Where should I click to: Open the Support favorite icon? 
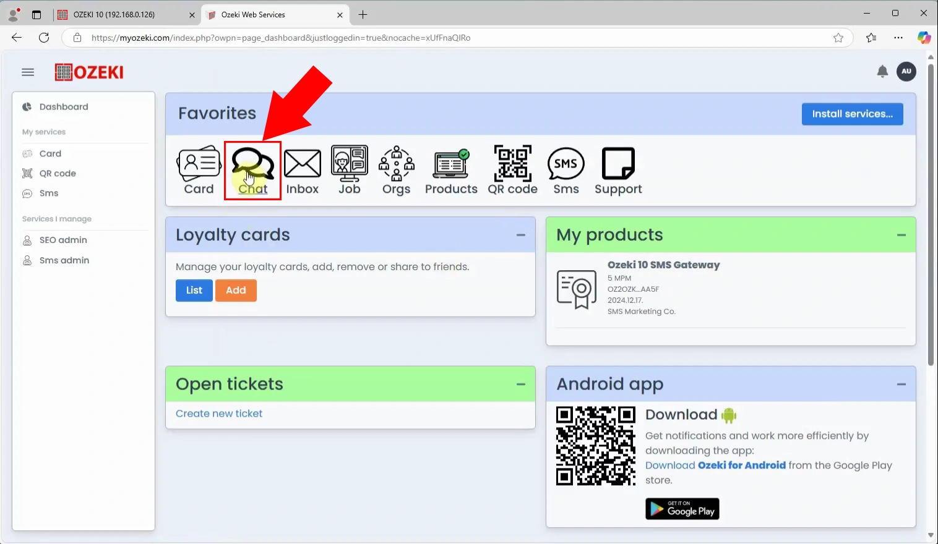pyautogui.click(x=618, y=171)
